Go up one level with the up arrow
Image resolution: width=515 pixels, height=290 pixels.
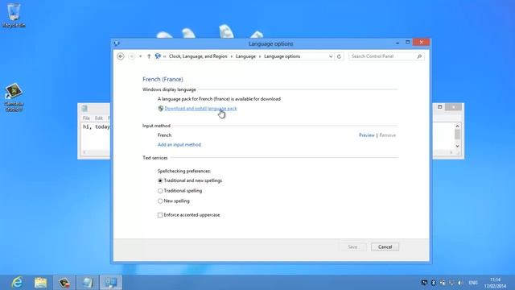[149, 56]
